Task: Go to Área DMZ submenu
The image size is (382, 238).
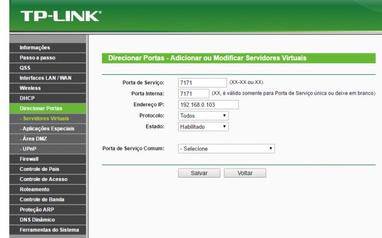Action: pos(48,139)
